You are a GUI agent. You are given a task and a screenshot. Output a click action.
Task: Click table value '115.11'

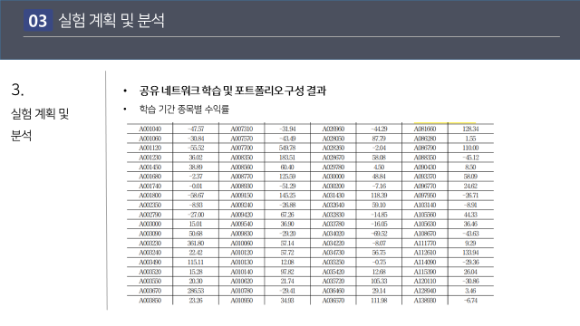196,262
